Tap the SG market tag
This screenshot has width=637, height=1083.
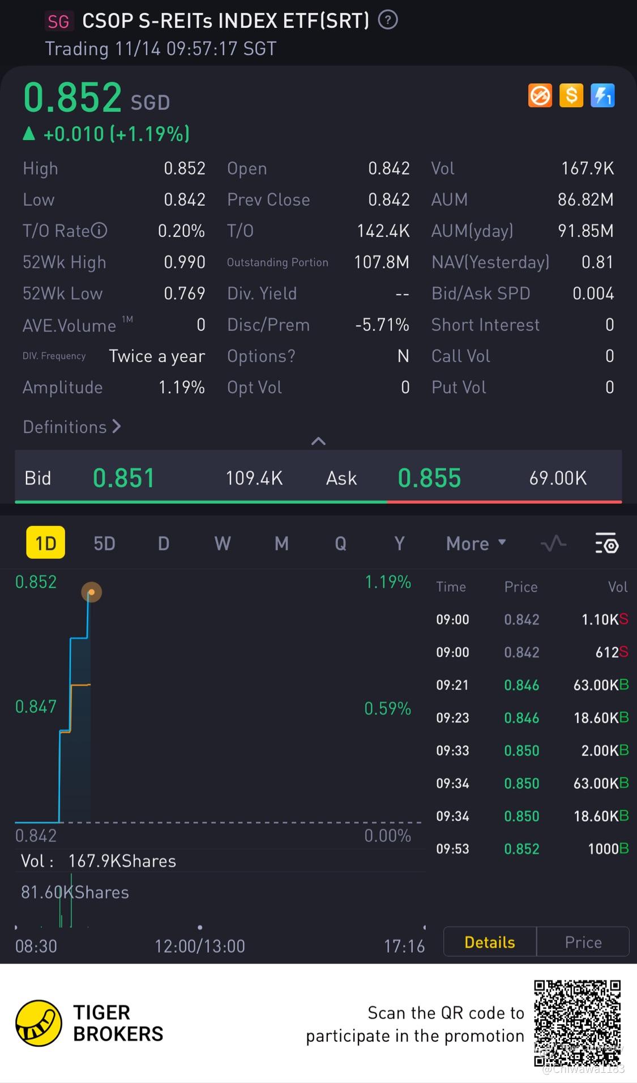[x=58, y=22]
